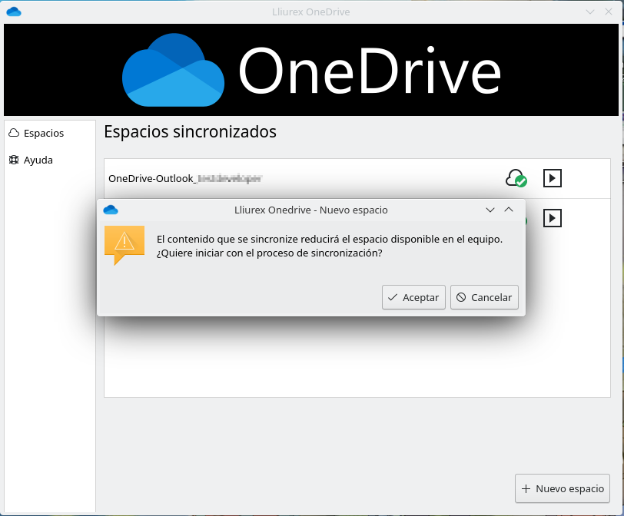Click the Espacios sincronizados heading
This screenshot has height=516, width=624.
click(x=190, y=132)
